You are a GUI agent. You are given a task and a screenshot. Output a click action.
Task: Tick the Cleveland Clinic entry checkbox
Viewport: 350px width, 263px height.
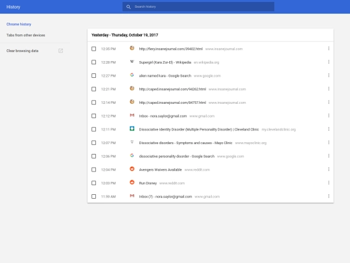click(94, 129)
